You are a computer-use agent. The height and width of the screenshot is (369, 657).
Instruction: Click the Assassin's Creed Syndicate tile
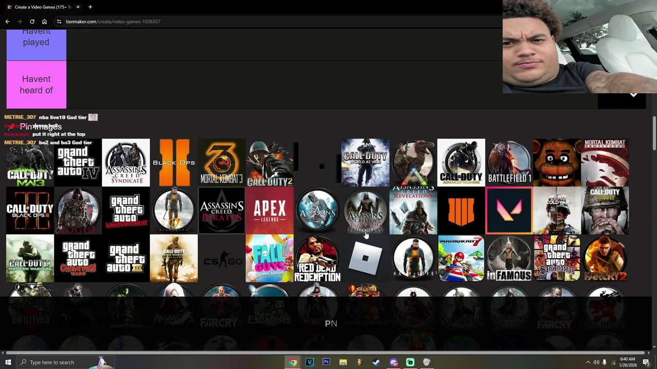[x=126, y=162]
